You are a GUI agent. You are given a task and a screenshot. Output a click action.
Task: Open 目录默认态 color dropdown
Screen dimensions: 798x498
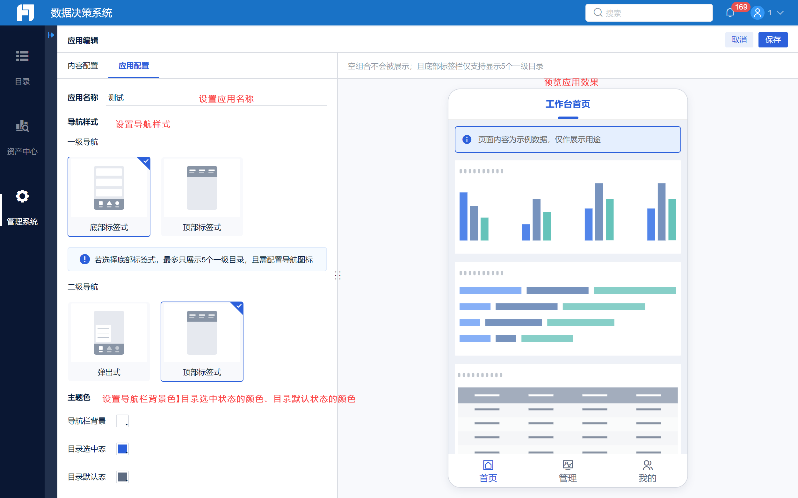(122, 477)
